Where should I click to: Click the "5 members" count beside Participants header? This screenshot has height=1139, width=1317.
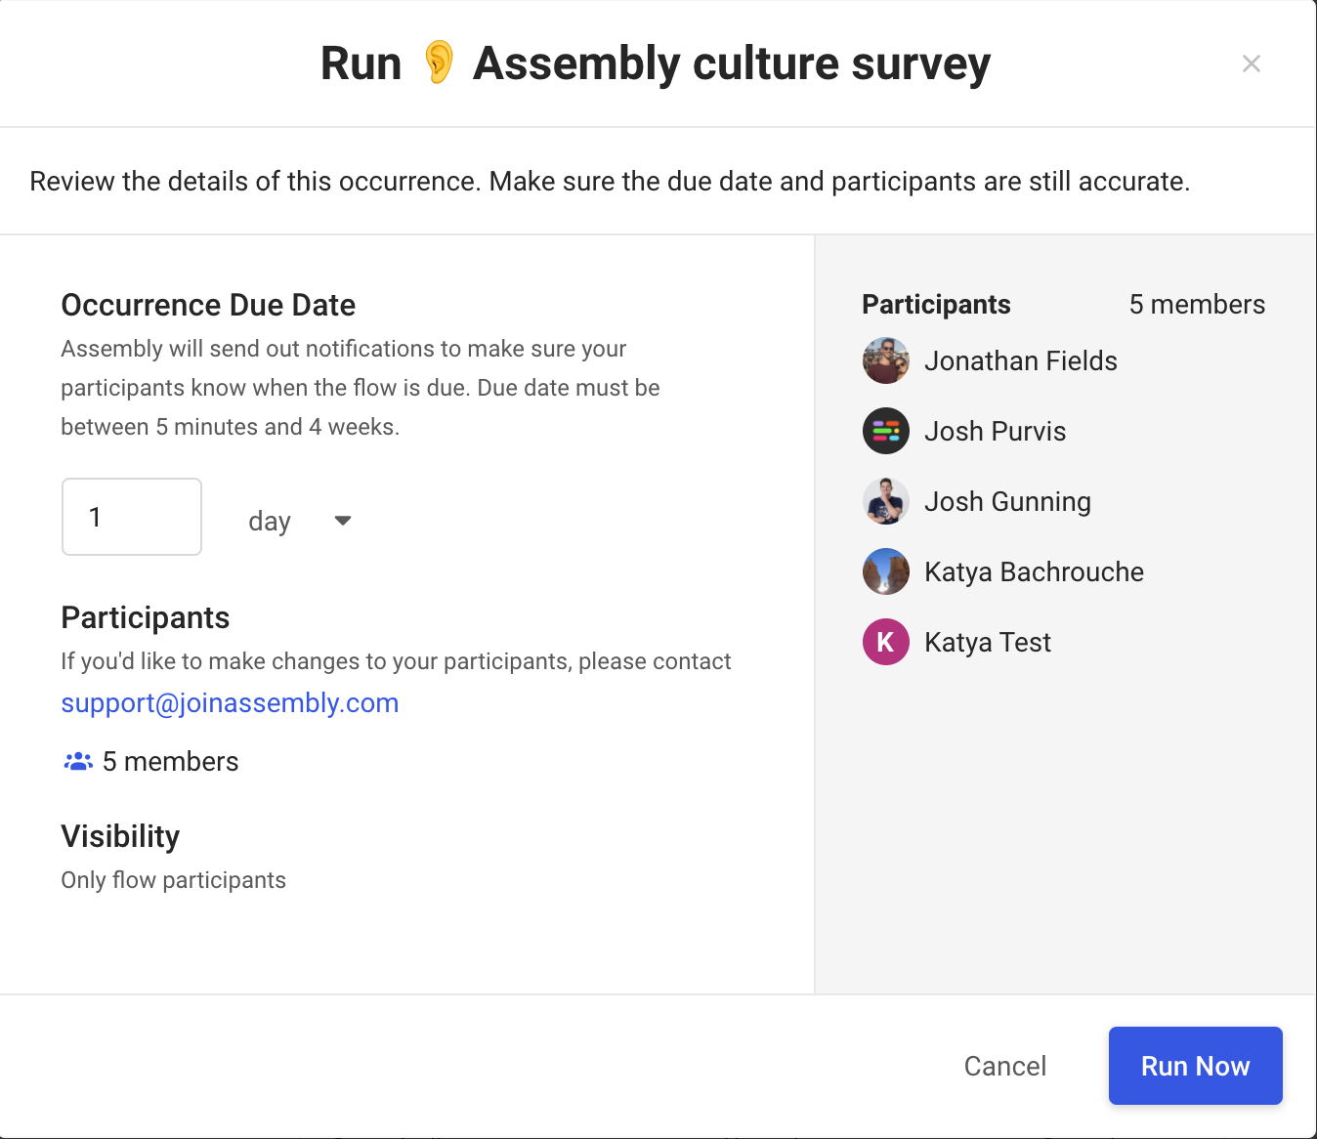(x=1197, y=305)
